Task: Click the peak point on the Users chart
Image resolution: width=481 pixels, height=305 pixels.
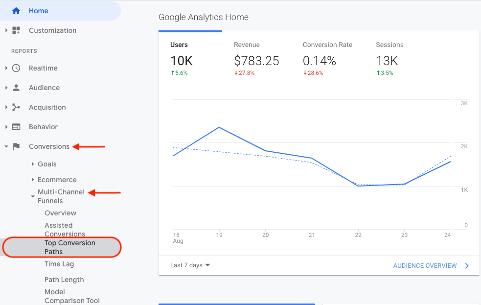Action: coord(219,127)
